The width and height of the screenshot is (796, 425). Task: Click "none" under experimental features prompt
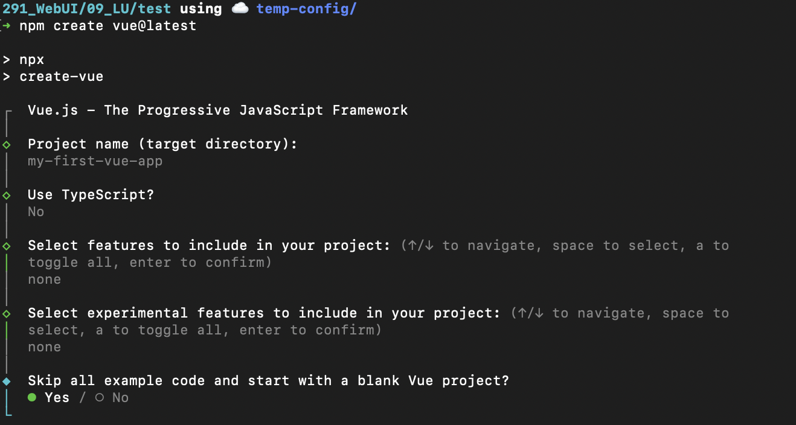tap(44, 347)
